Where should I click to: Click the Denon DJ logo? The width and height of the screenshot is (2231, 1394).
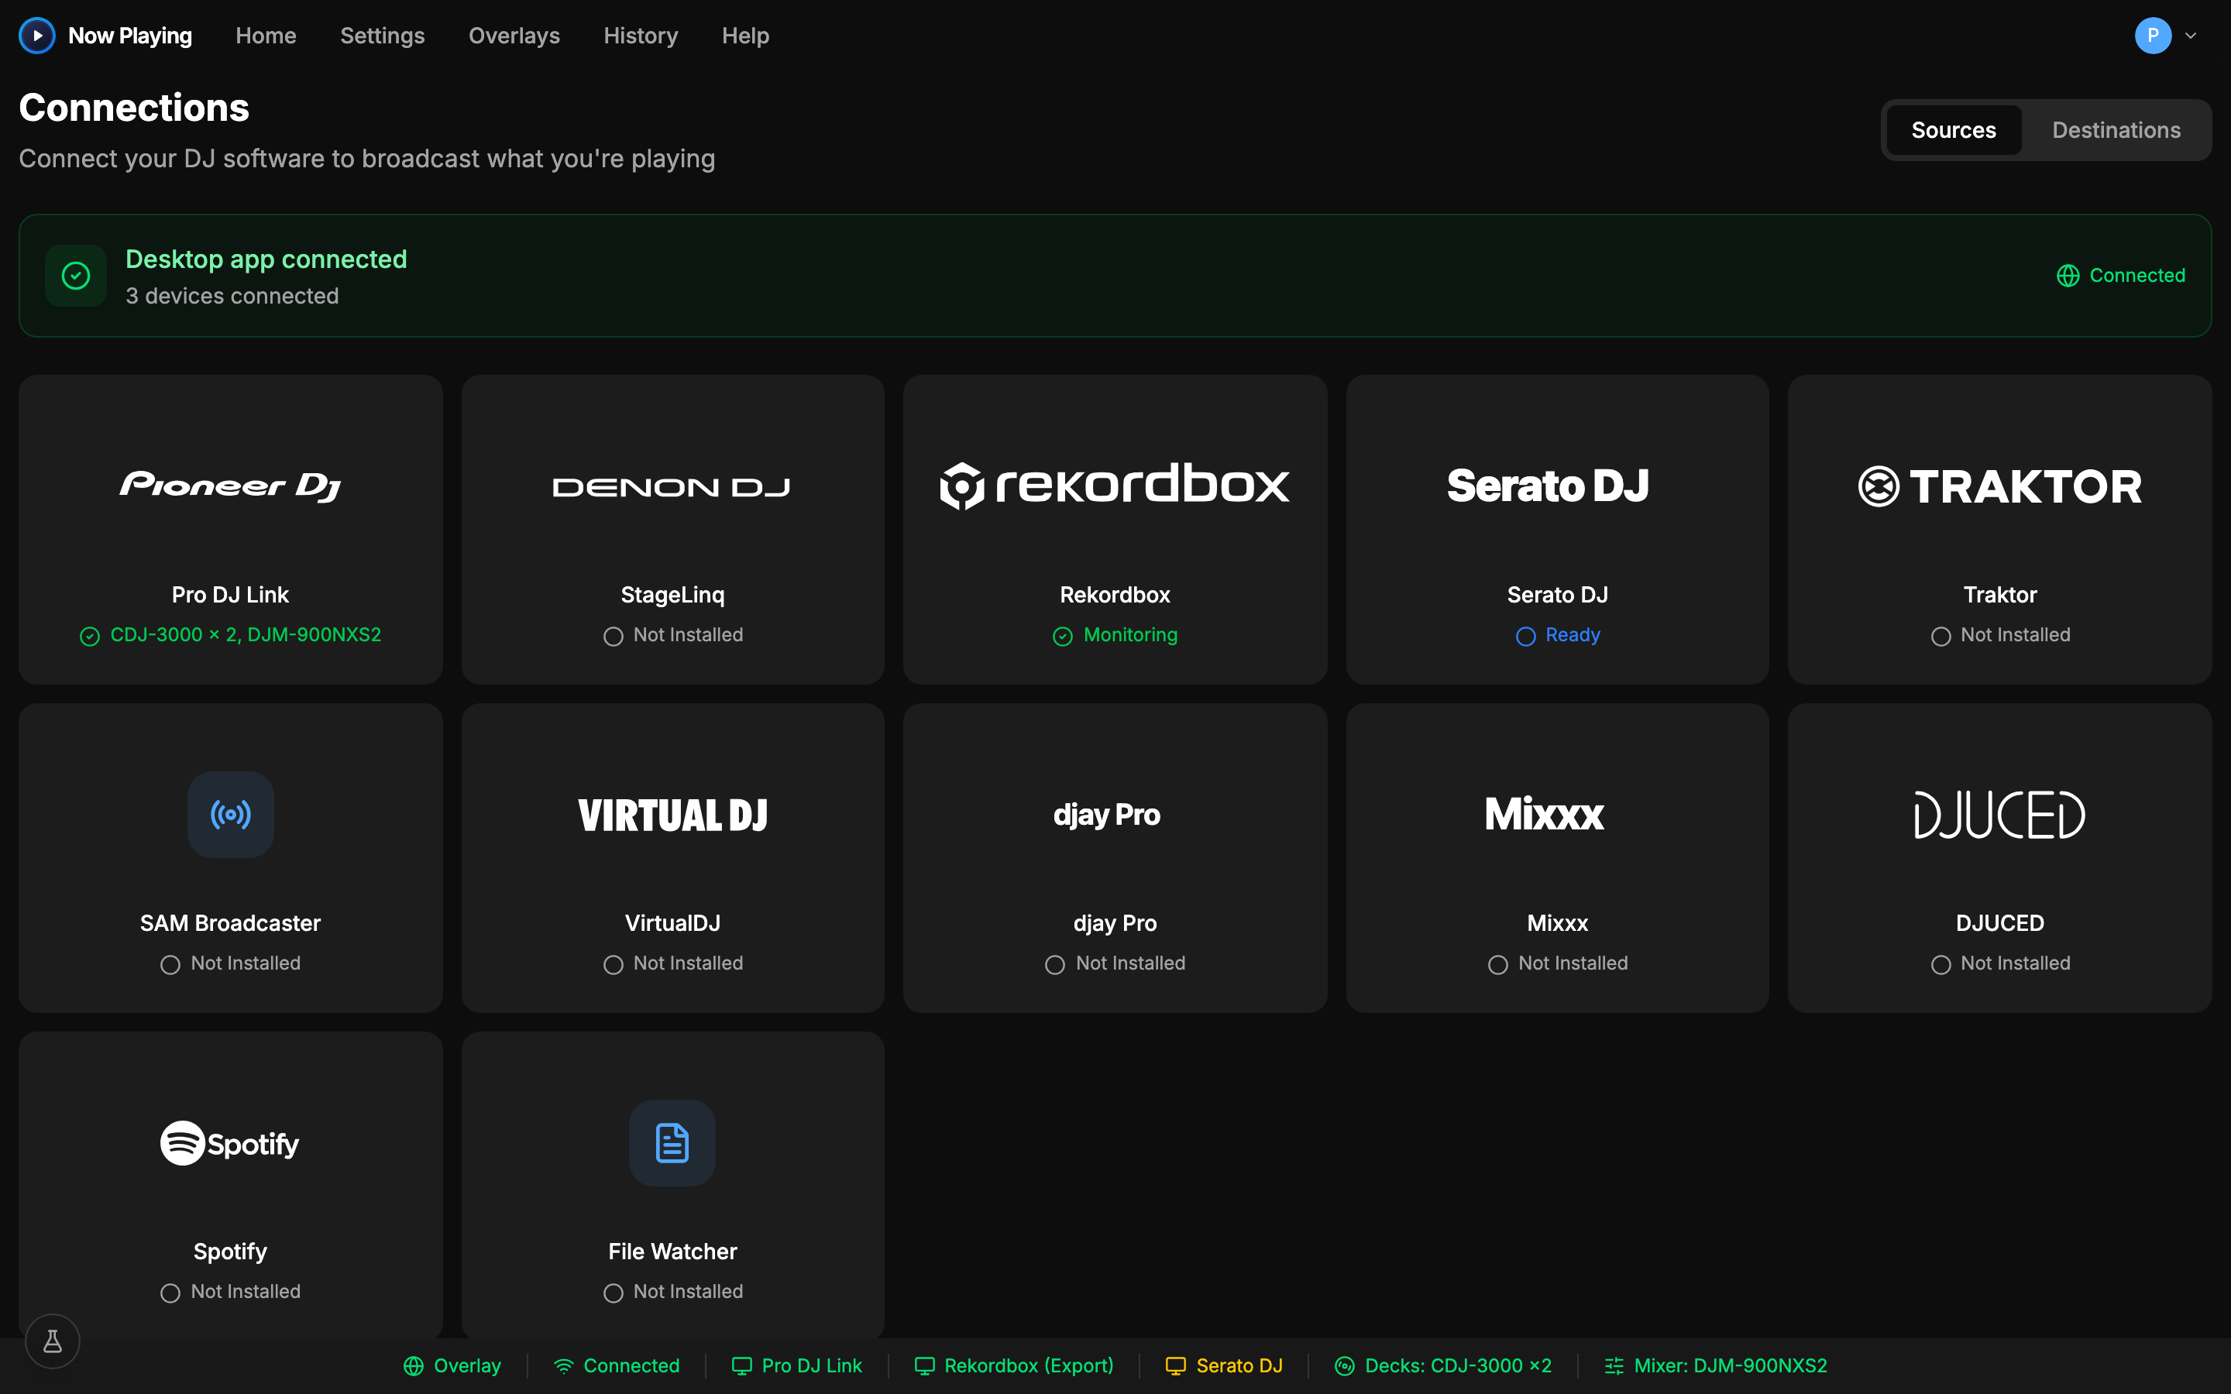[x=672, y=487]
